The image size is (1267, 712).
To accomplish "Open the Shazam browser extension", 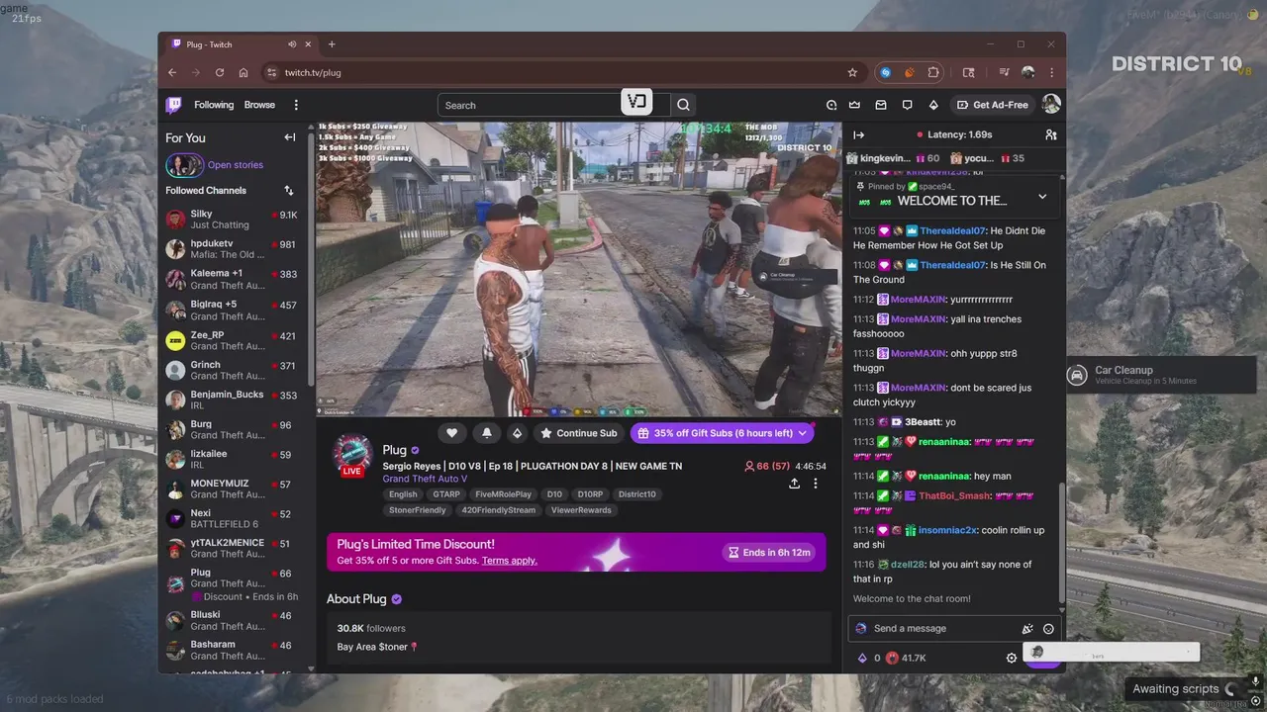I will click(886, 72).
